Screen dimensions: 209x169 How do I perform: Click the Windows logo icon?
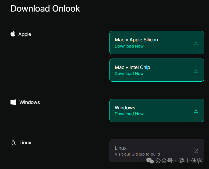click(13, 102)
